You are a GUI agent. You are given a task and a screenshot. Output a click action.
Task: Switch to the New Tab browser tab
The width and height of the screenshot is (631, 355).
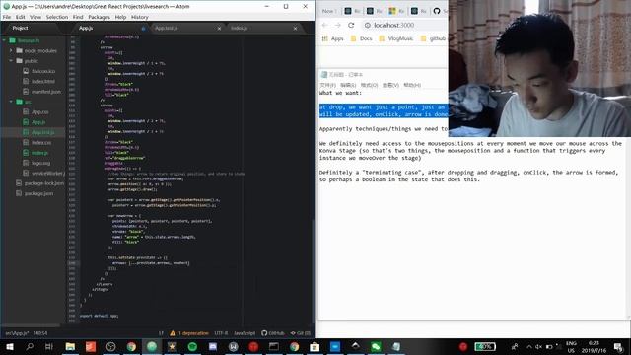pos(329,11)
